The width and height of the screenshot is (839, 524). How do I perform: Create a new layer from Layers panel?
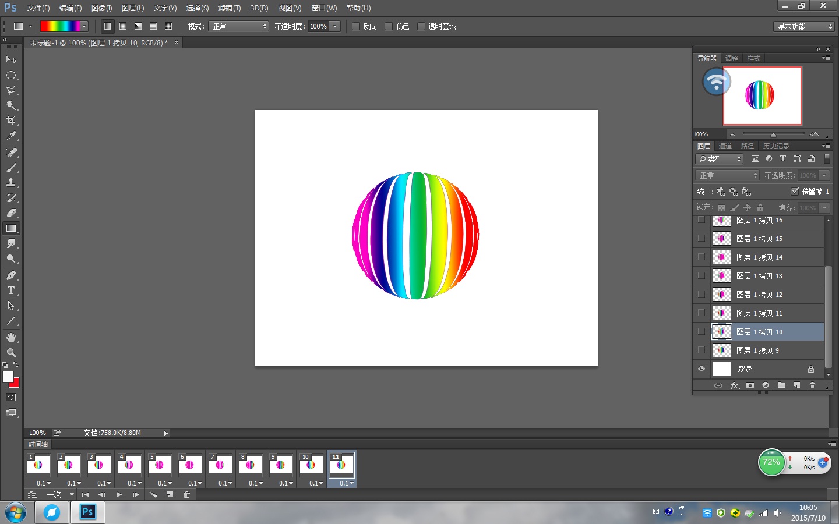[797, 385]
